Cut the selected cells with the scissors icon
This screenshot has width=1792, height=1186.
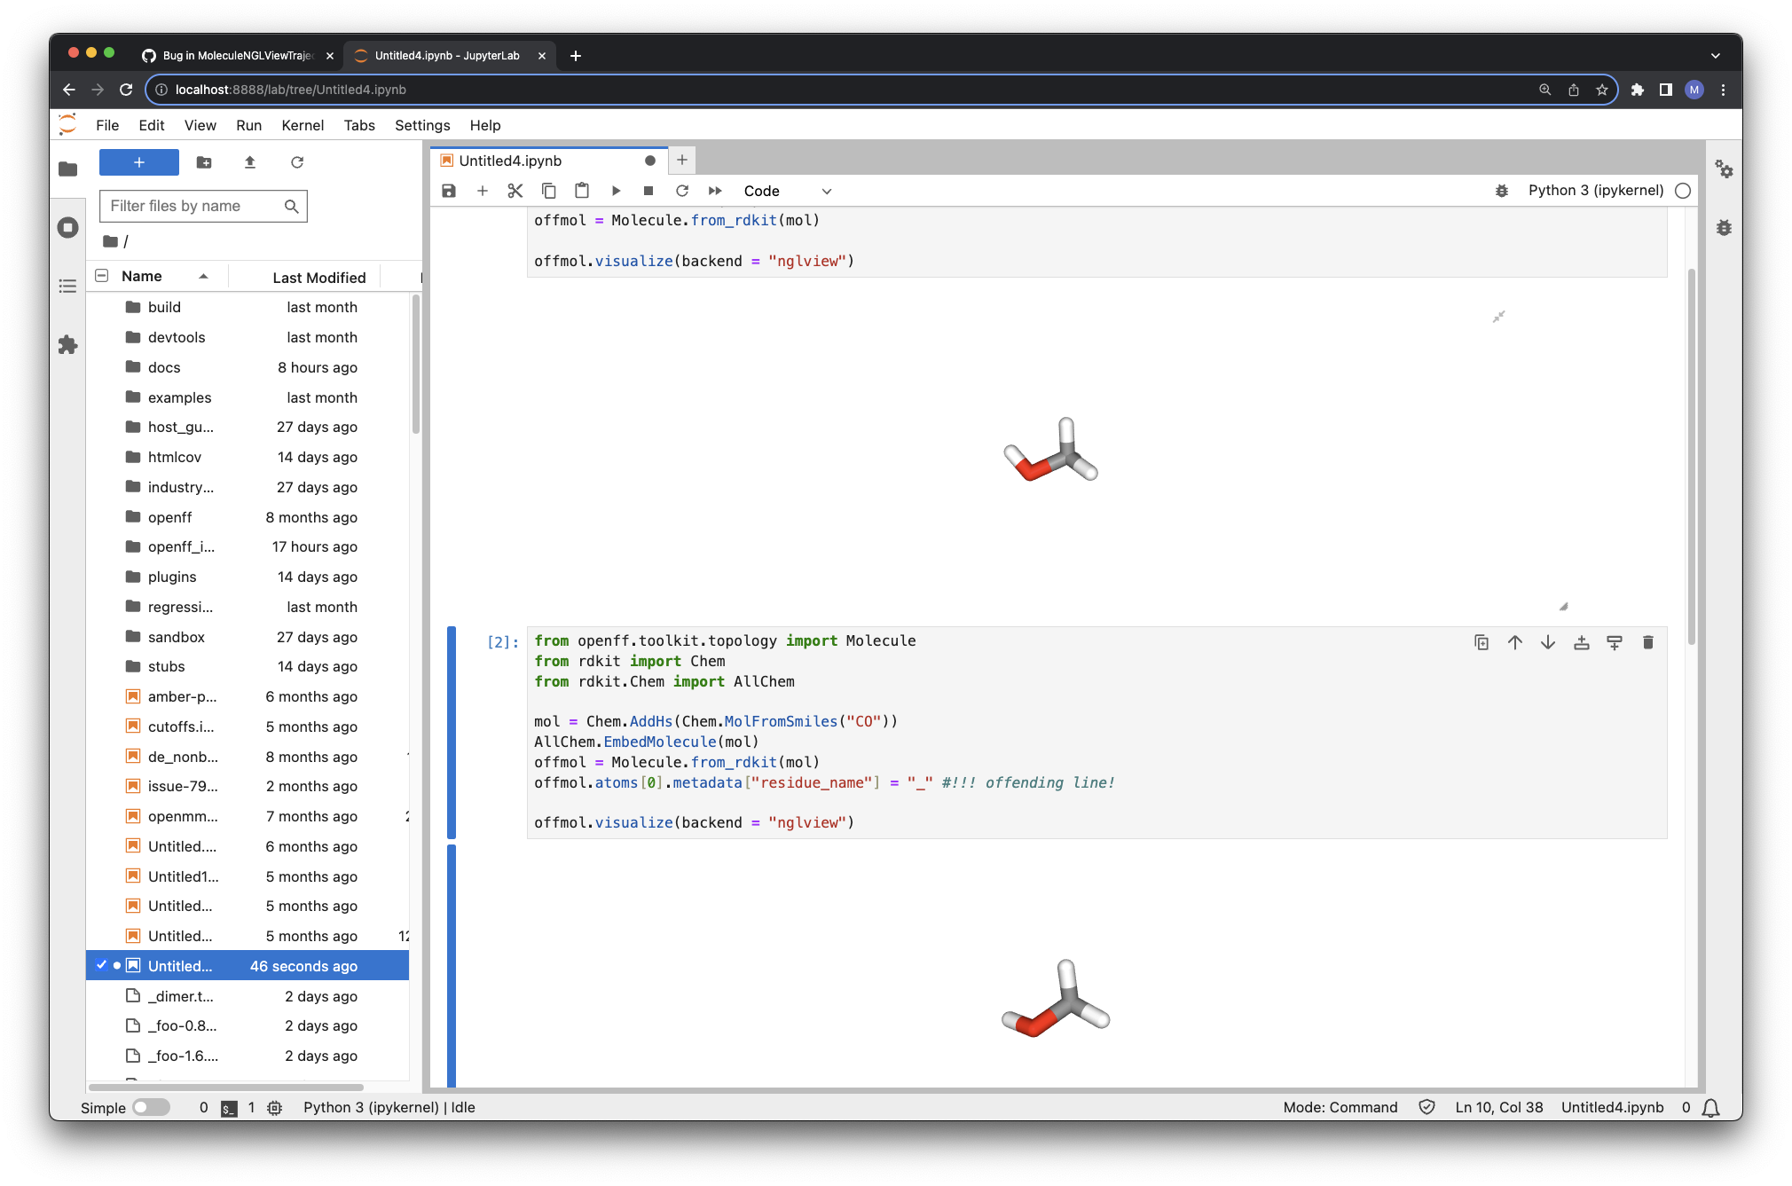pyautogui.click(x=515, y=191)
